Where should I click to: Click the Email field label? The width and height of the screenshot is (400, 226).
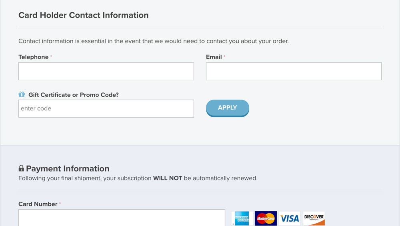pyautogui.click(x=214, y=57)
